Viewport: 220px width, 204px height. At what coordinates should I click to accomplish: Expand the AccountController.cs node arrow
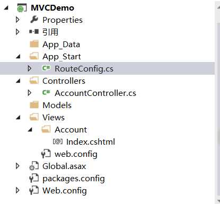(x=30, y=93)
